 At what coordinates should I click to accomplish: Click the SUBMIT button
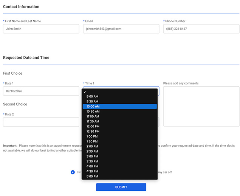[121, 187]
